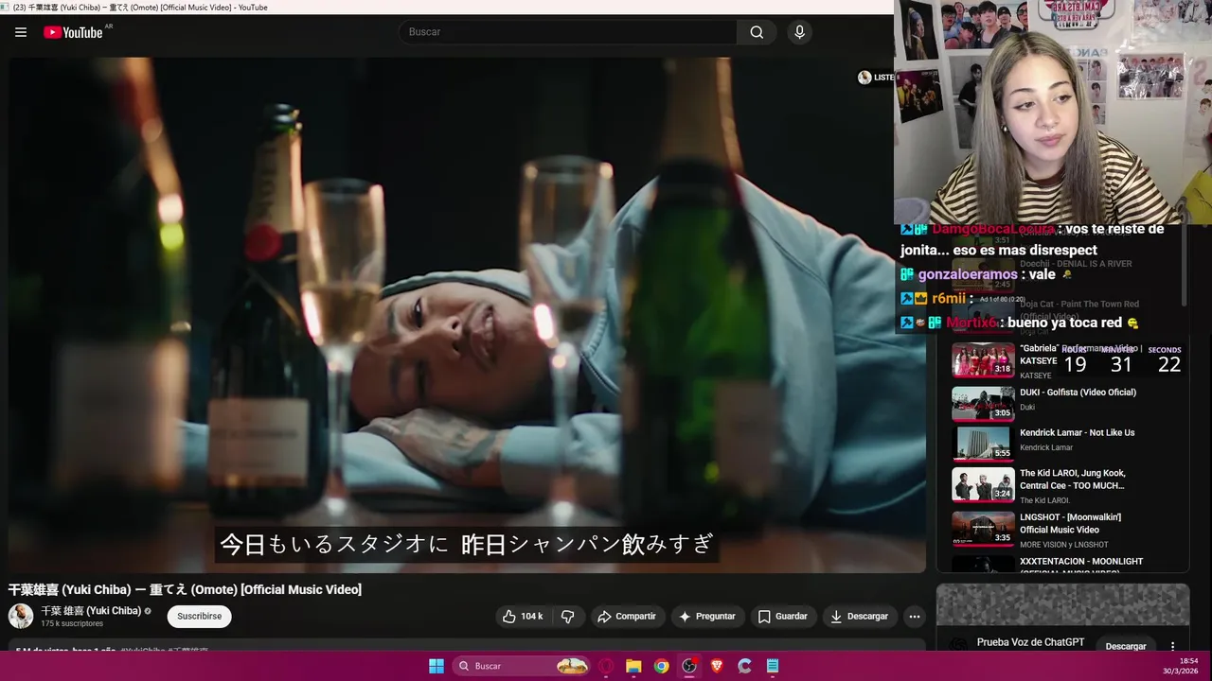Click the 'Duki' channel name in playlist

click(x=1027, y=408)
